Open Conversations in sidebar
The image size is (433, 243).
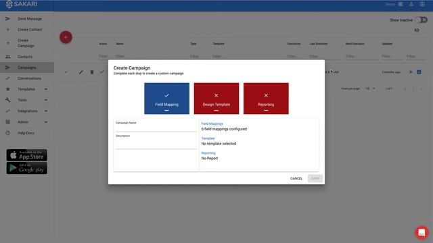pos(29,78)
